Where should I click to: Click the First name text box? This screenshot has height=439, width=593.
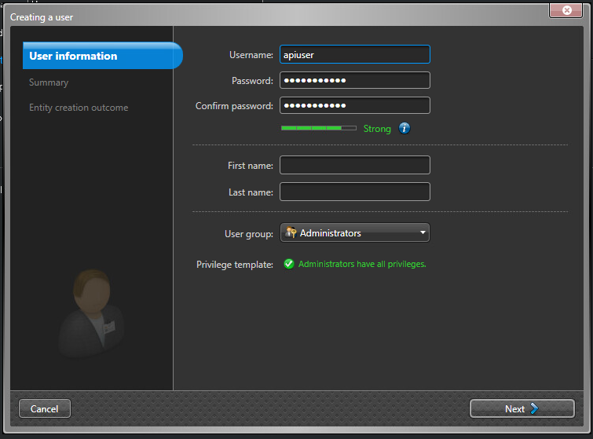click(x=355, y=165)
